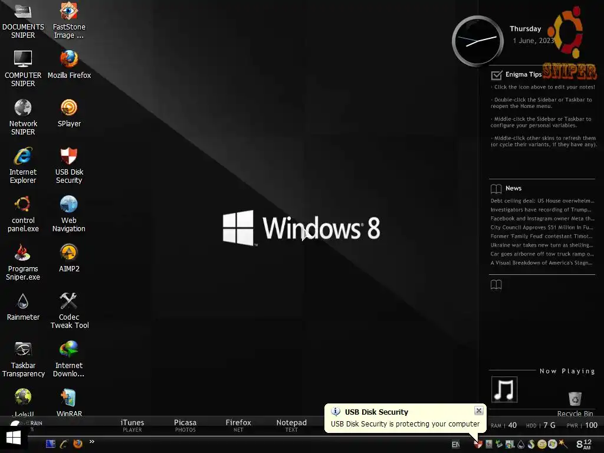The image size is (604, 453).
Task: Click the RAM 40 usage readout
Action: pyautogui.click(x=504, y=425)
